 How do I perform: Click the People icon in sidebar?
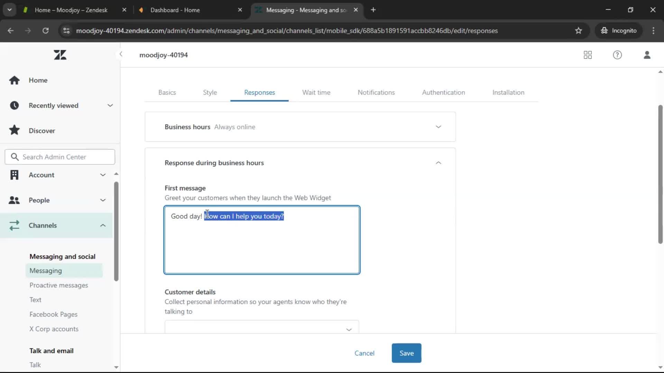pos(14,200)
